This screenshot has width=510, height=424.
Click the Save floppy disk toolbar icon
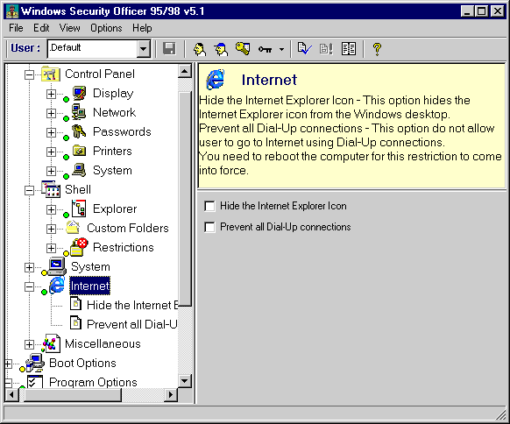tap(169, 49)
